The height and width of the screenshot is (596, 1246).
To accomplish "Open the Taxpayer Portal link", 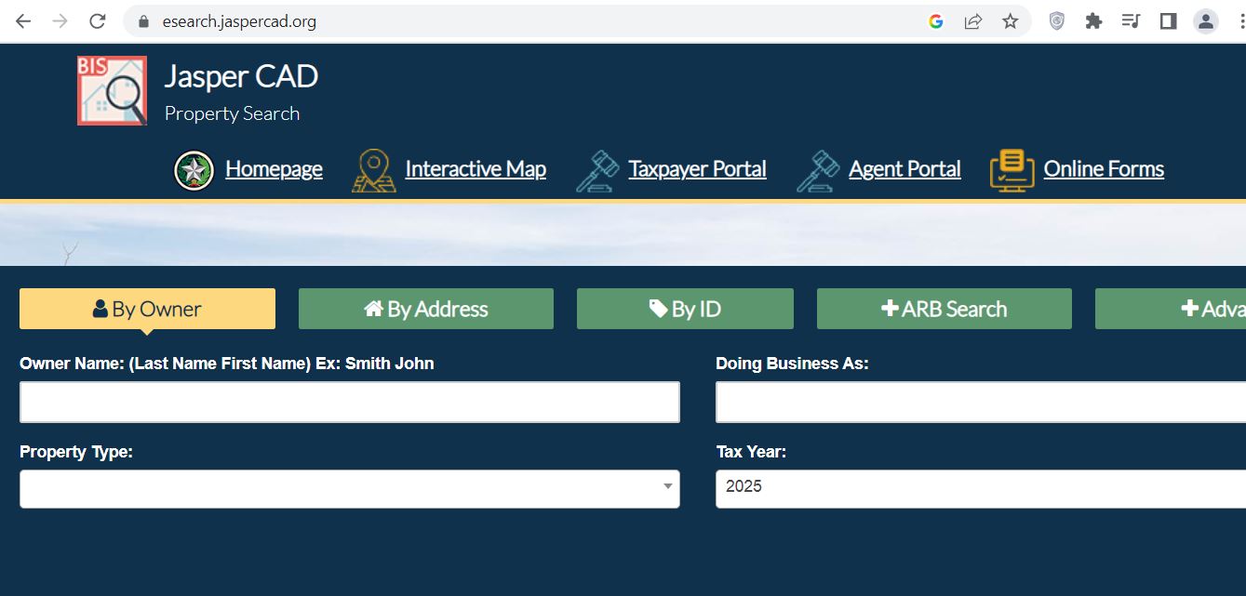I will tap(697, 169).
